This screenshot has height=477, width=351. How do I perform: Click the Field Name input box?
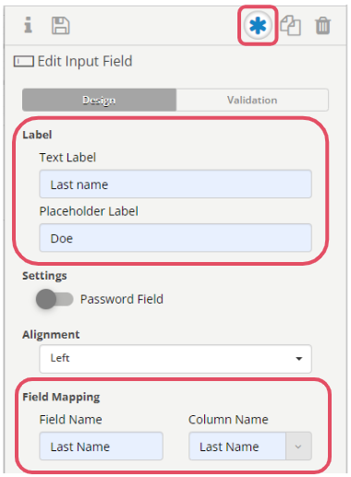(101, 447)
